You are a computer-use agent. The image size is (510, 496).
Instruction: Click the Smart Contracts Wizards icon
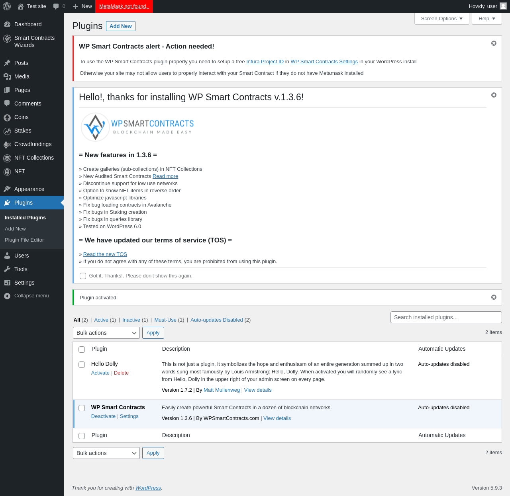tap(7, 39)
